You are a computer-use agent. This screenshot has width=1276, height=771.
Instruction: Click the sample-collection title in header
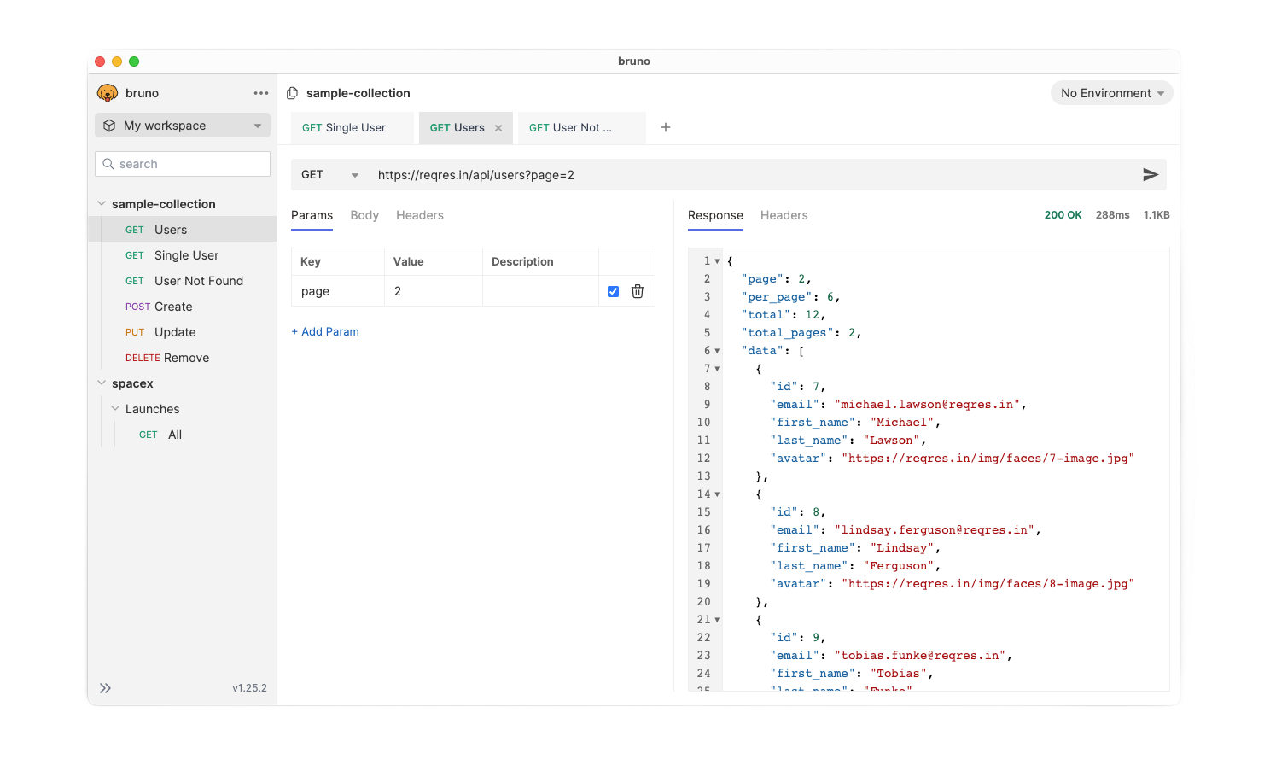pos(358,93)
